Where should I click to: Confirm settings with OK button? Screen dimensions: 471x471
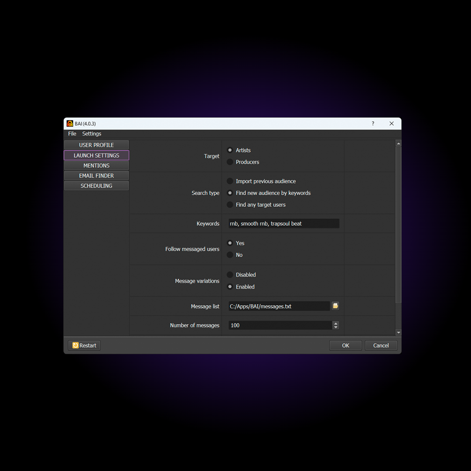point(345,345)
